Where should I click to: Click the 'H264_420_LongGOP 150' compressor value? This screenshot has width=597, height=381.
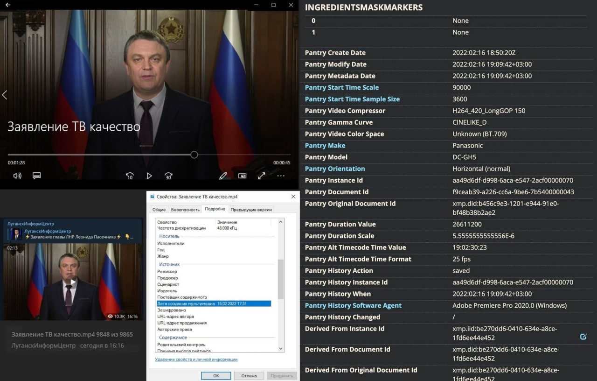pos(489,111)
